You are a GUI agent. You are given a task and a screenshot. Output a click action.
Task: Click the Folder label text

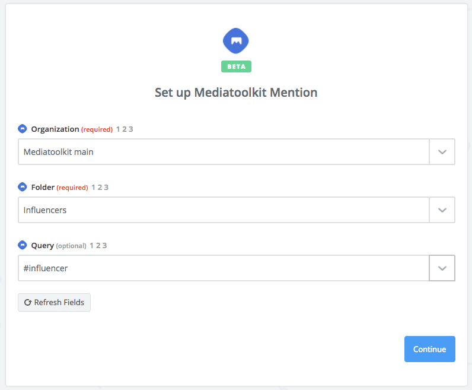pos(43,188)
